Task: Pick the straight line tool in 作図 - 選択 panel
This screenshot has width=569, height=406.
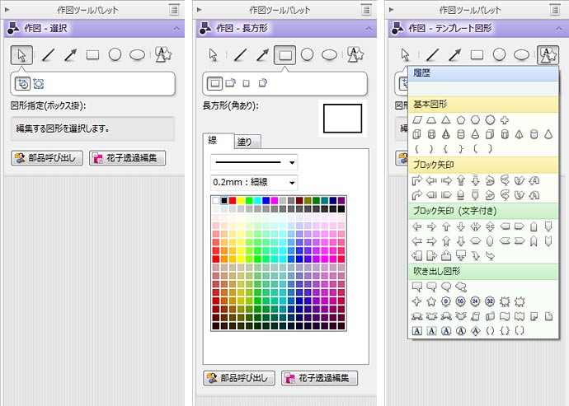Action: pyautogui.click(x=49, y=55)
